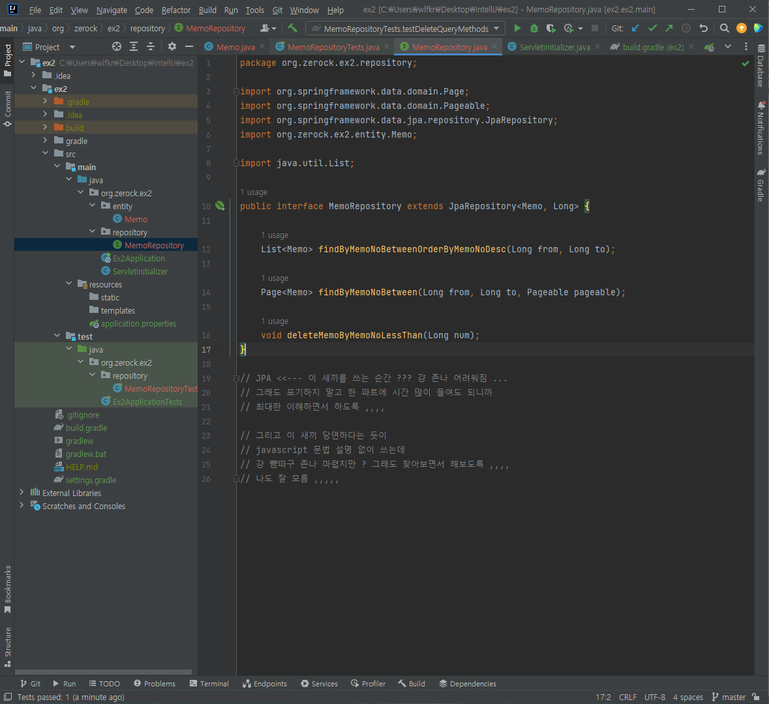The image size is (769, 704).
Task: Show Git history clock icon
Action: [x=686, y=29]
